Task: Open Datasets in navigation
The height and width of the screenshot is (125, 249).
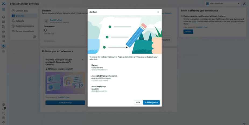Action: pos(24,21)
